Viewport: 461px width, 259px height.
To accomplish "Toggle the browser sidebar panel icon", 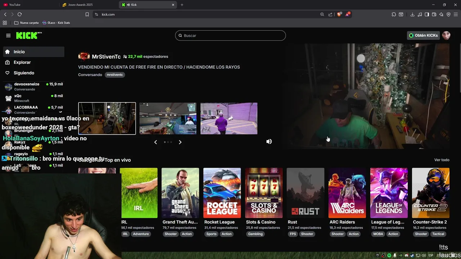I will (x=427, y=14).
